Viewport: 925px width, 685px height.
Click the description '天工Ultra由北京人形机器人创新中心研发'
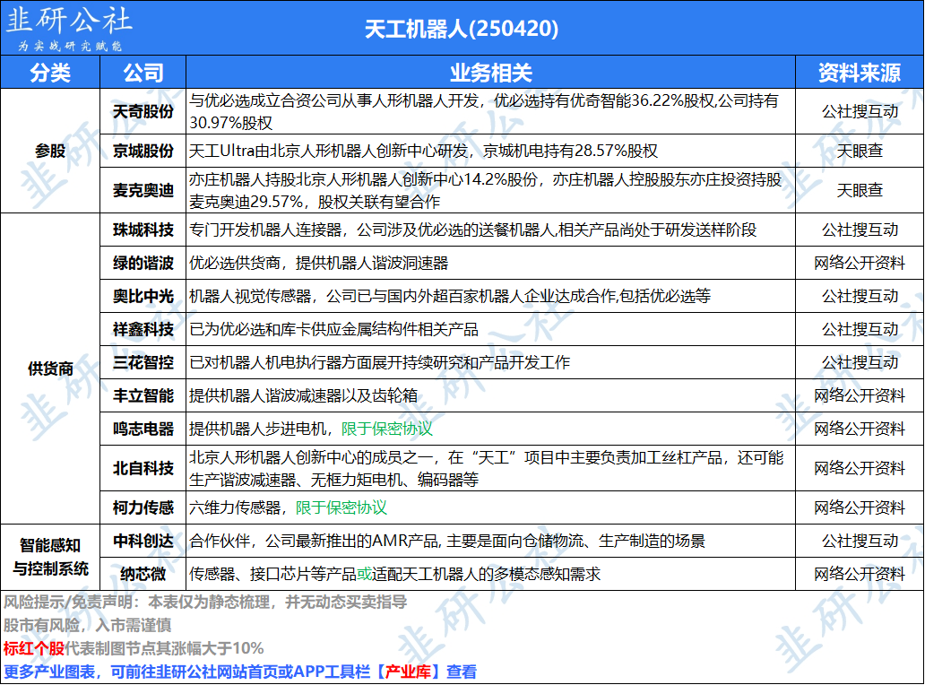pos(423,151)
